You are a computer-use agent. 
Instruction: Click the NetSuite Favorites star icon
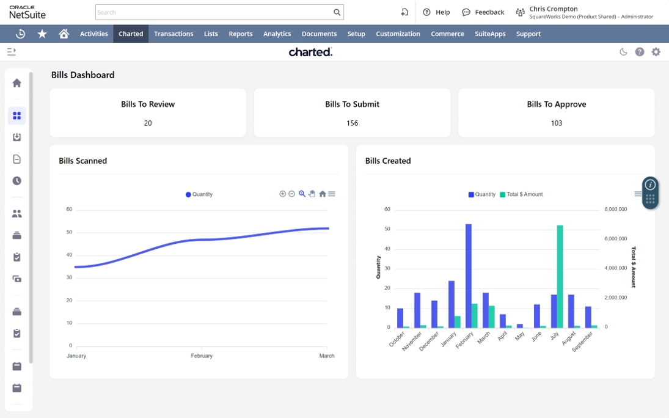click(x=42, y=34)
